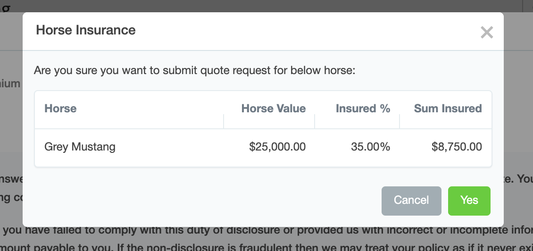Click the Horse Value column header
This screenshot has height=251, width=533.
(x=273, y=109)
